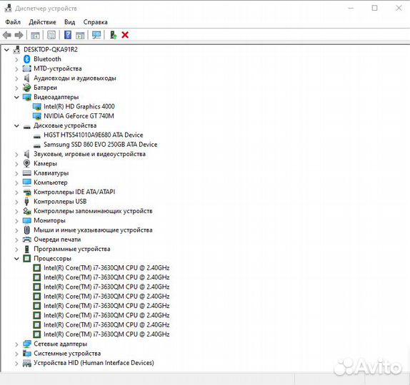Click the Системные устройства icon

[x=26, y=354]
